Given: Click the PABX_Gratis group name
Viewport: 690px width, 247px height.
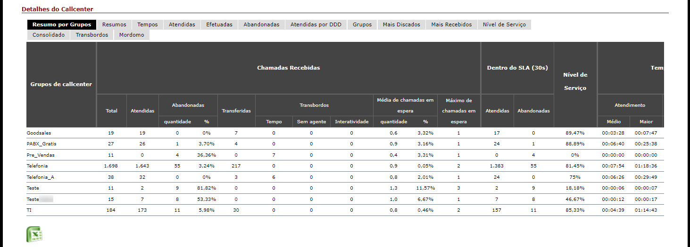Looking at the screenshot, I should [x=41, y=144].
